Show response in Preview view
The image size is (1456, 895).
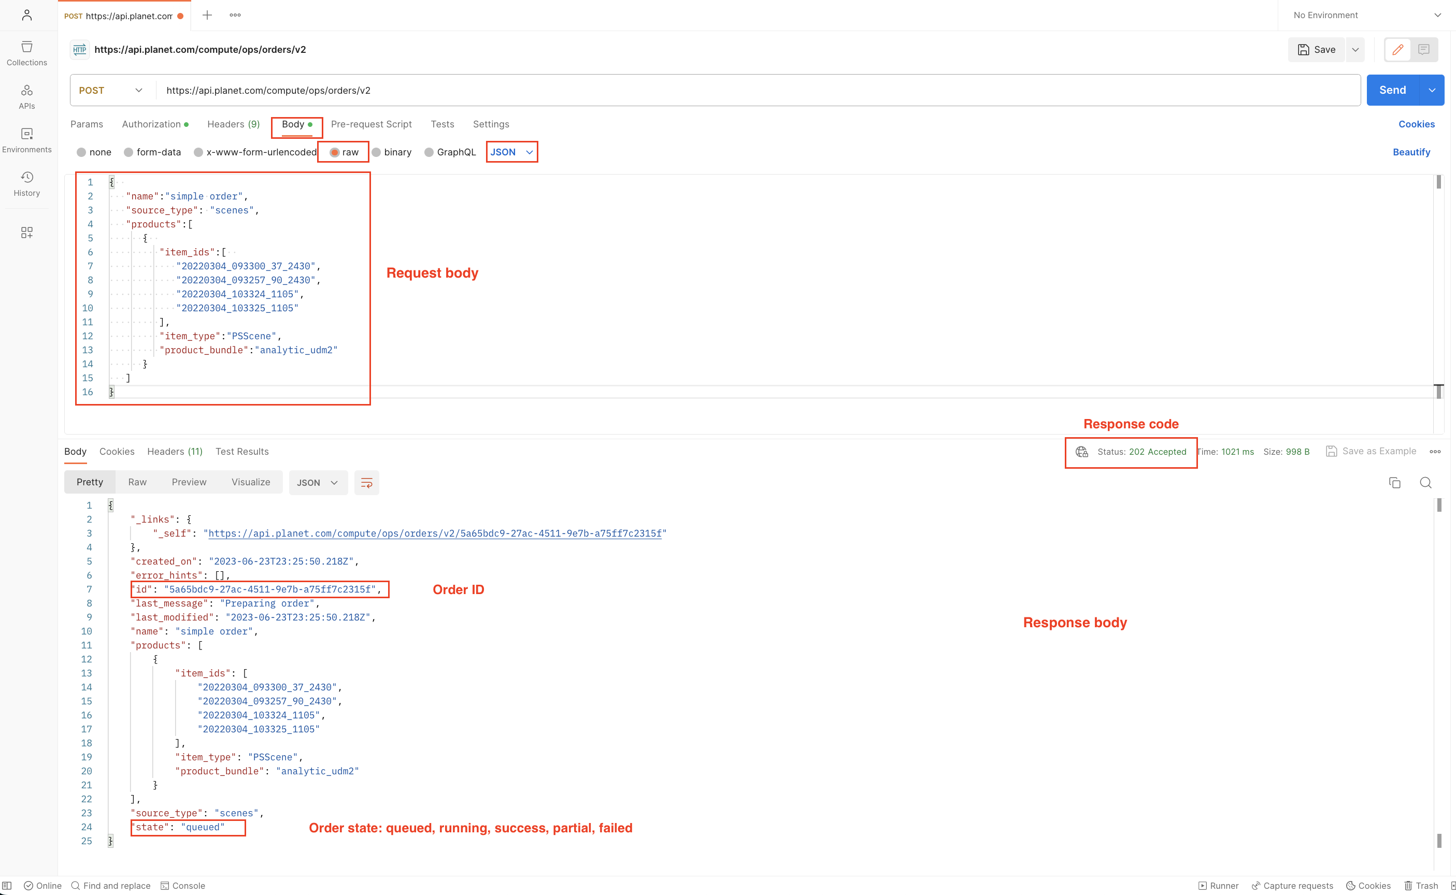[x=189, y=482]
